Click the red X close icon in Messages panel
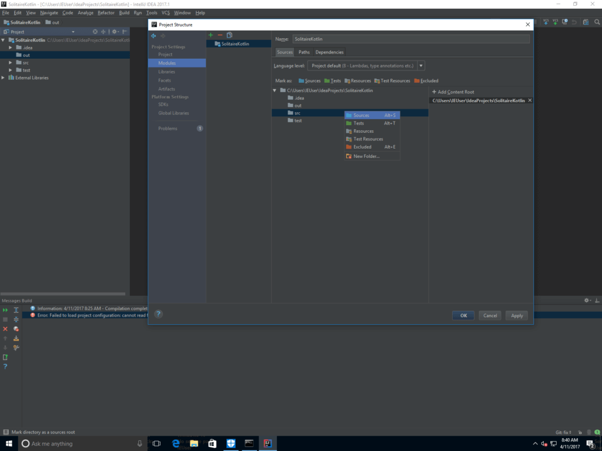 5,329
